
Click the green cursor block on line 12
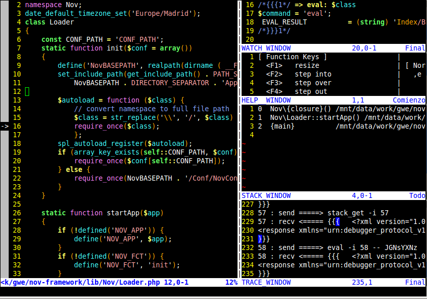[27, 91]
